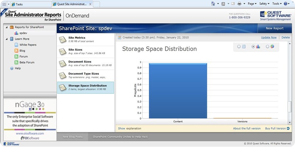This screenshot has height=147, width=295.
Task: Click the Document Sizes report icon
Action: [62, 63]
